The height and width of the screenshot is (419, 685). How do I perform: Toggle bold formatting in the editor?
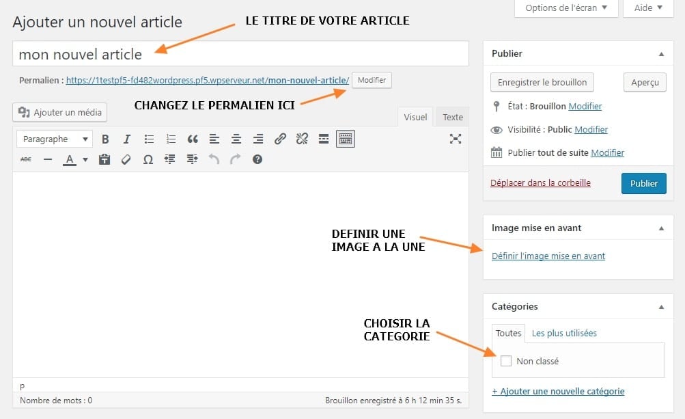pyautogui.click(x=106, y=139)
